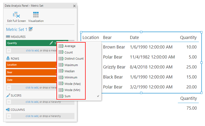
Task: Click the Date column header
Action: (135, 38)
